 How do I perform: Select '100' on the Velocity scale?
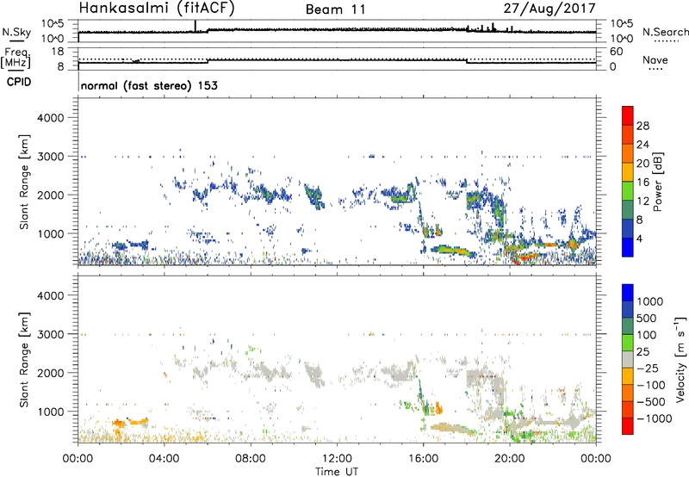647,335
